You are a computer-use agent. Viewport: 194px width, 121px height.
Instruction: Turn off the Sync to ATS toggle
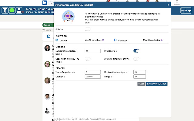click(x=136, y=51)
